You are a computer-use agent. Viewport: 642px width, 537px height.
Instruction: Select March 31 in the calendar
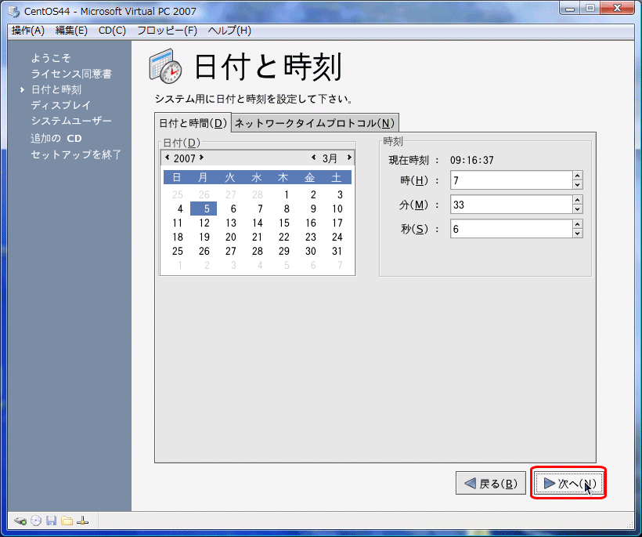coord(337,252)
